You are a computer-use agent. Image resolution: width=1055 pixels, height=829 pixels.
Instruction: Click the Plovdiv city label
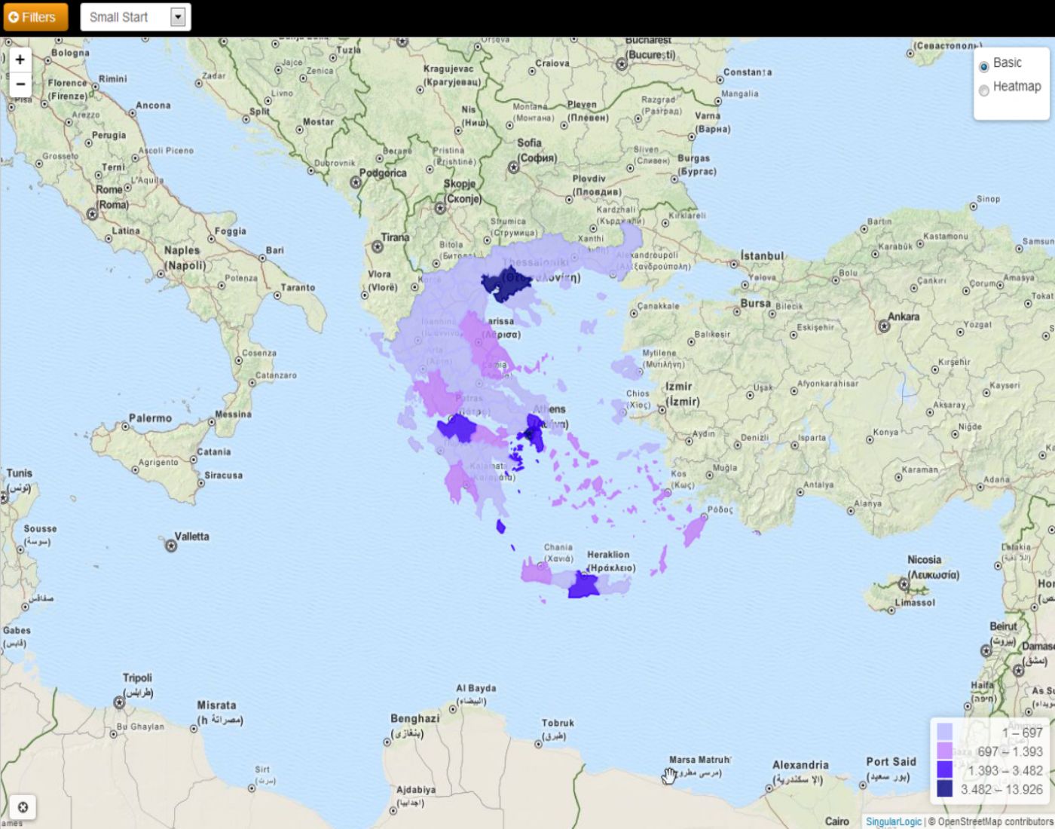click(597, 185)
